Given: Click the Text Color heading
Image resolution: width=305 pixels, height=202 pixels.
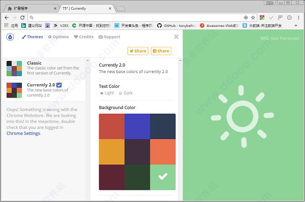Looking at the screenshot, I should [x=109, y=86].
